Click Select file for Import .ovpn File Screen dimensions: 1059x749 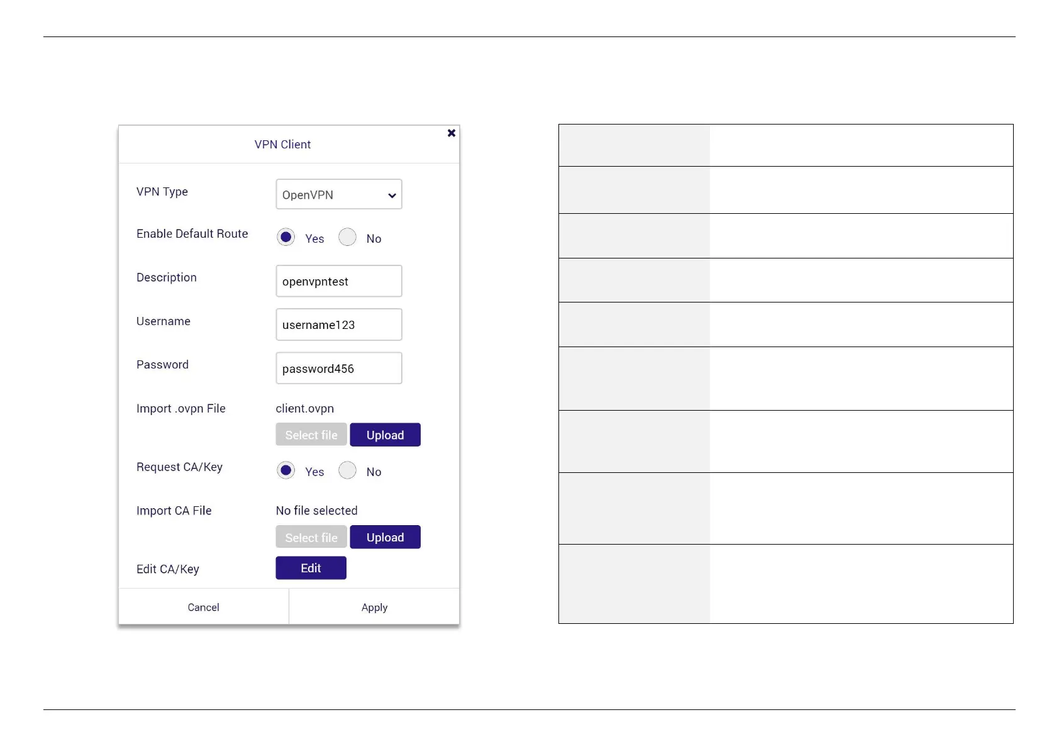[x=311, y=435]
